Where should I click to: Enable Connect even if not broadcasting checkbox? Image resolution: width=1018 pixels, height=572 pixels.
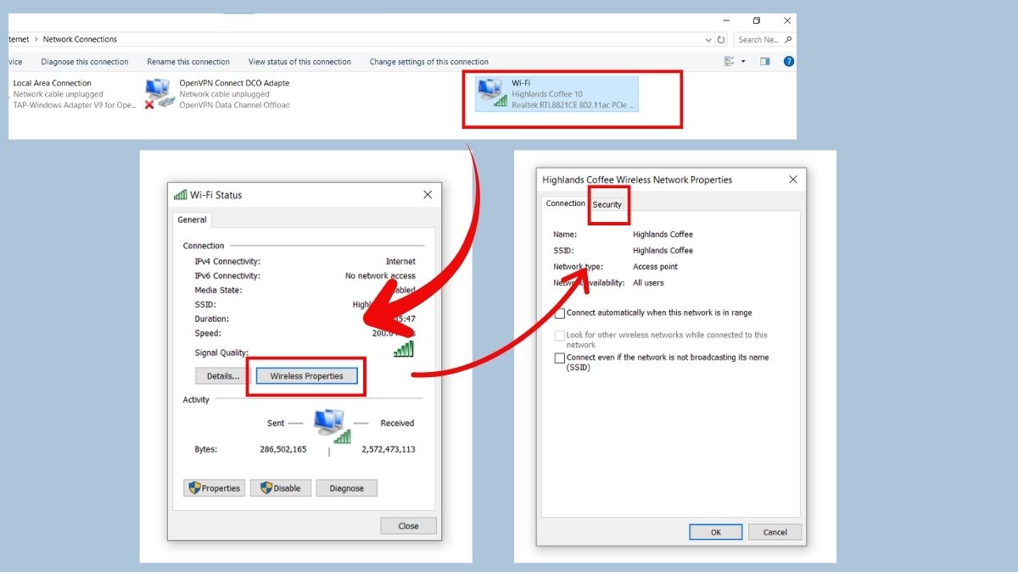click(560, 358)
